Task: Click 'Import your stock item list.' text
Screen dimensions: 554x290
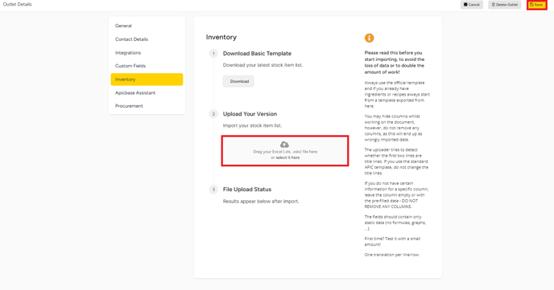Action: tap(252, 125)
